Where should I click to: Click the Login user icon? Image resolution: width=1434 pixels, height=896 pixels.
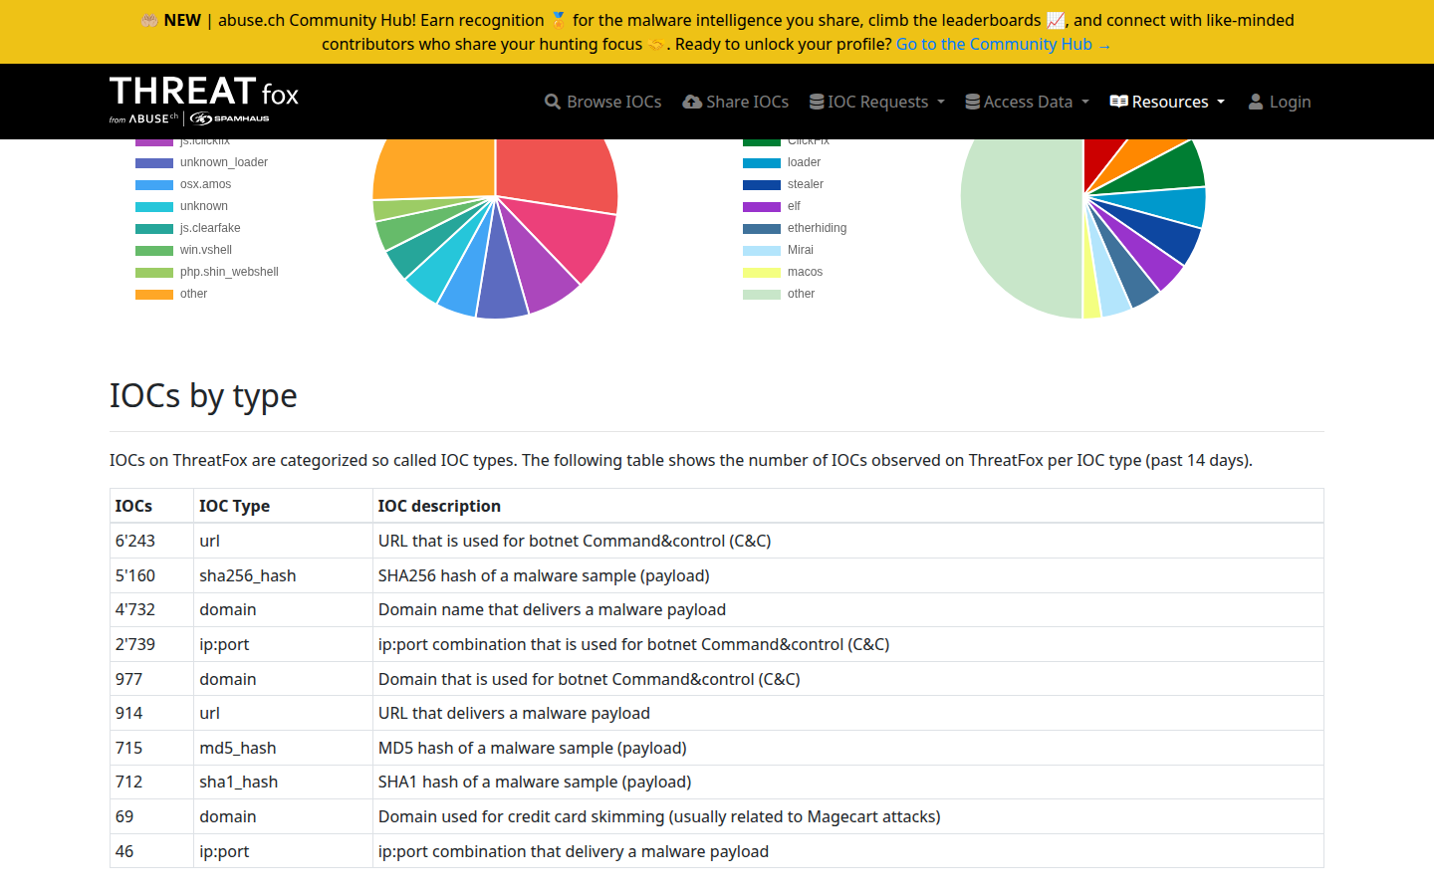click(1256, 102)
